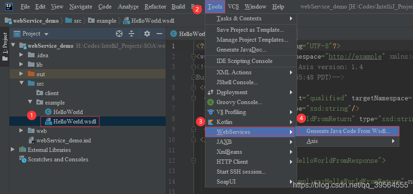Click the locate/scroll-from-source target icon
Image resolution: width=413 pixels, height=194 pixels.
tap(119, 34)
